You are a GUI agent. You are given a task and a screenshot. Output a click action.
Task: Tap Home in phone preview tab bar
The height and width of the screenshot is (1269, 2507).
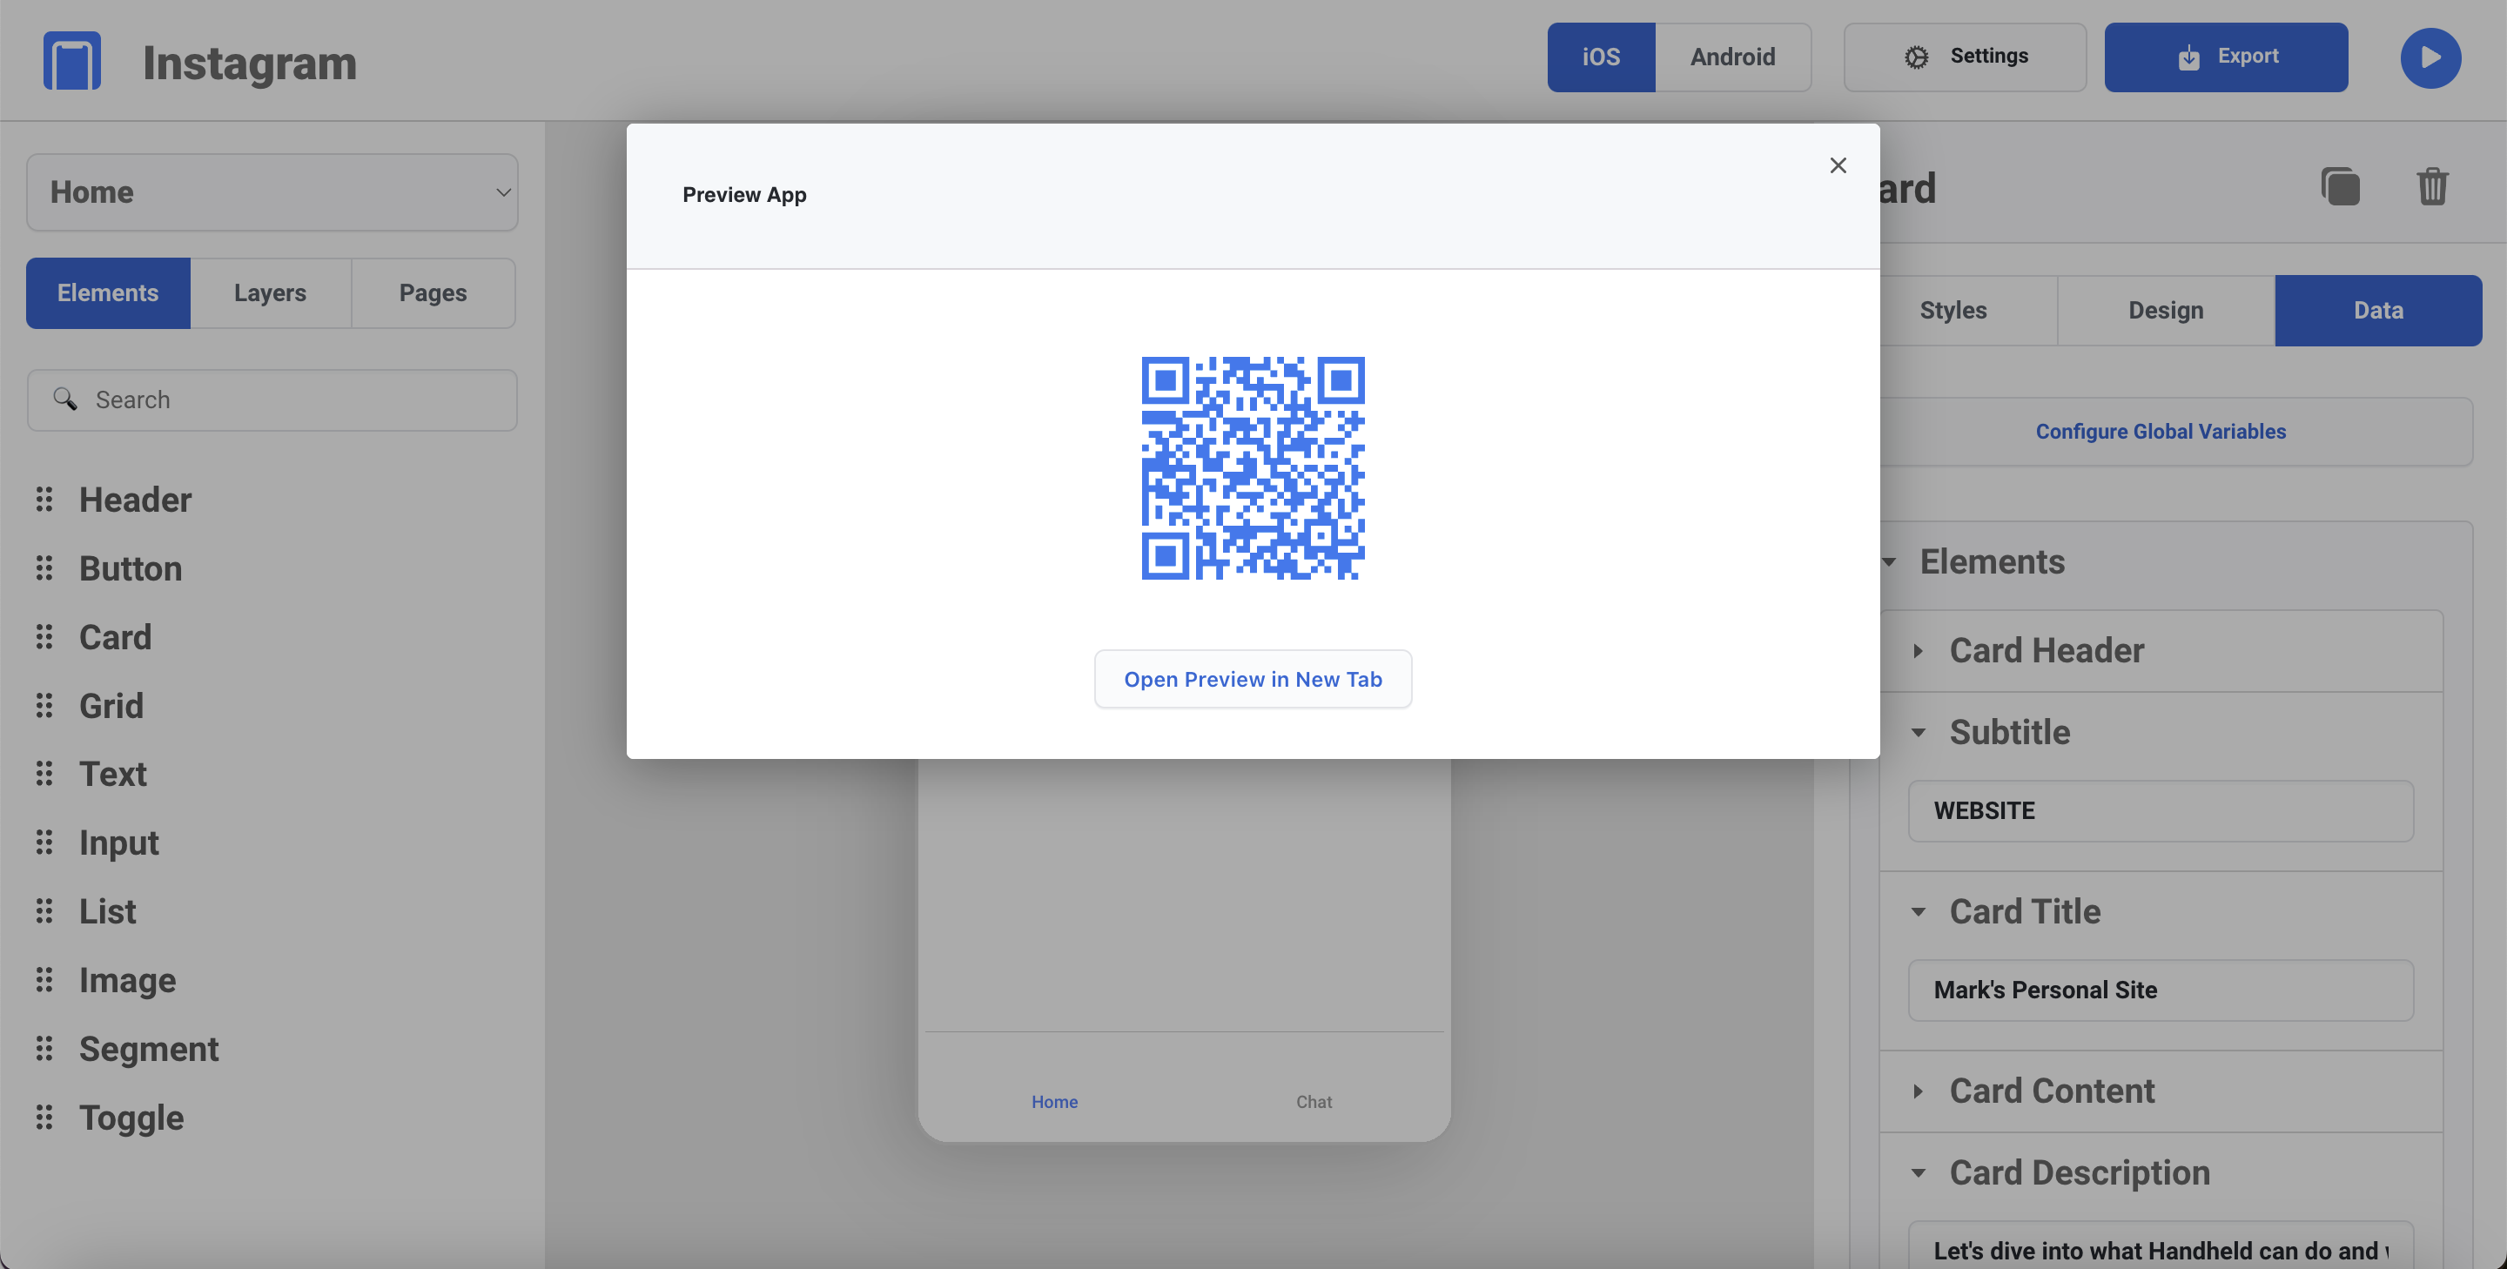click(1054, 1102)
